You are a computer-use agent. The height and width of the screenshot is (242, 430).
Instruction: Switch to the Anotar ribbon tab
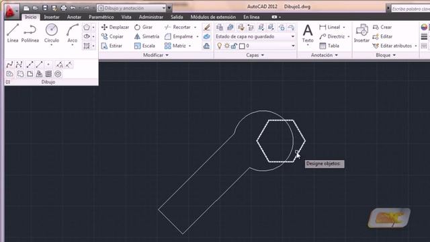click(x=74, y=17)
